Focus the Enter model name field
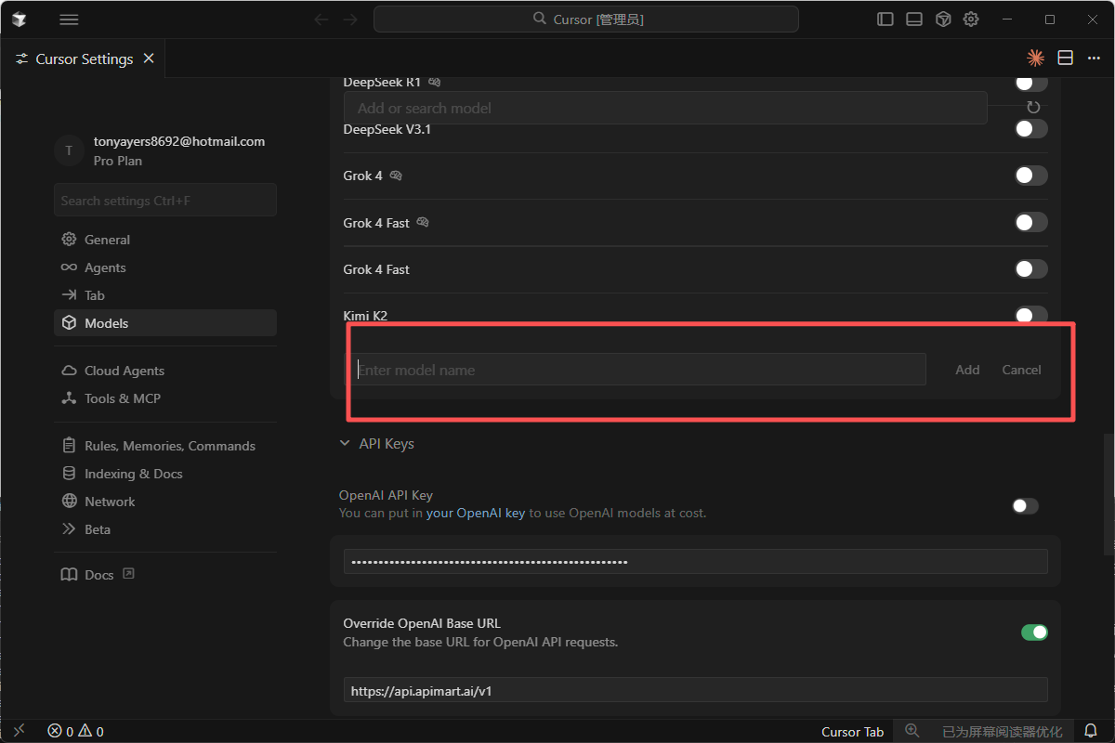The width and height of the screenshot is (1115, 743). (639, 370)
